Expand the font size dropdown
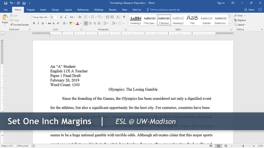The image size is (264, 148). (x=57, y=17)
